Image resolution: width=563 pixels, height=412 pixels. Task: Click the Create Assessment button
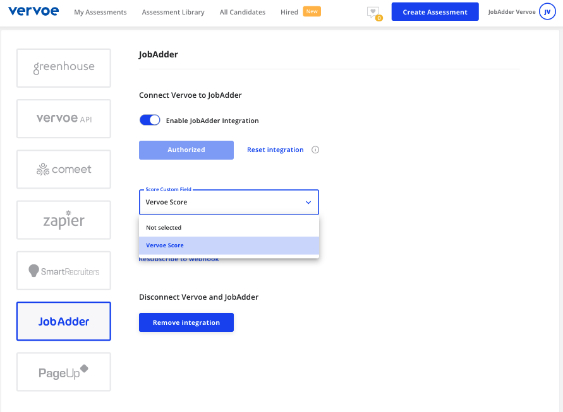(x=435, y=12)
